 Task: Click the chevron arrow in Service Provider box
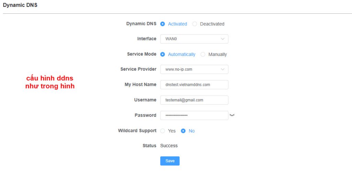point(223,69)
